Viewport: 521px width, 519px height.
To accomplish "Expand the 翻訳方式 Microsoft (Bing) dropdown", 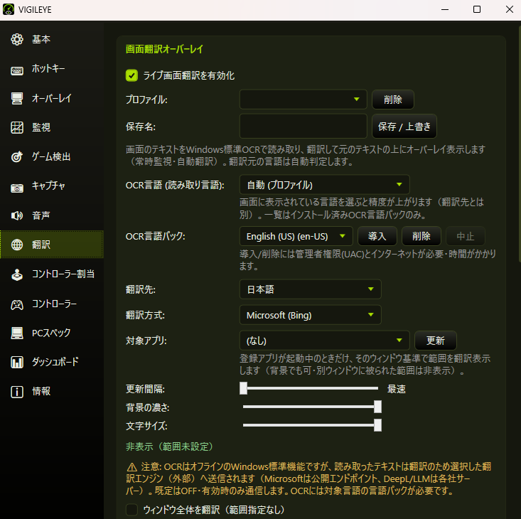I will [311, 315].
